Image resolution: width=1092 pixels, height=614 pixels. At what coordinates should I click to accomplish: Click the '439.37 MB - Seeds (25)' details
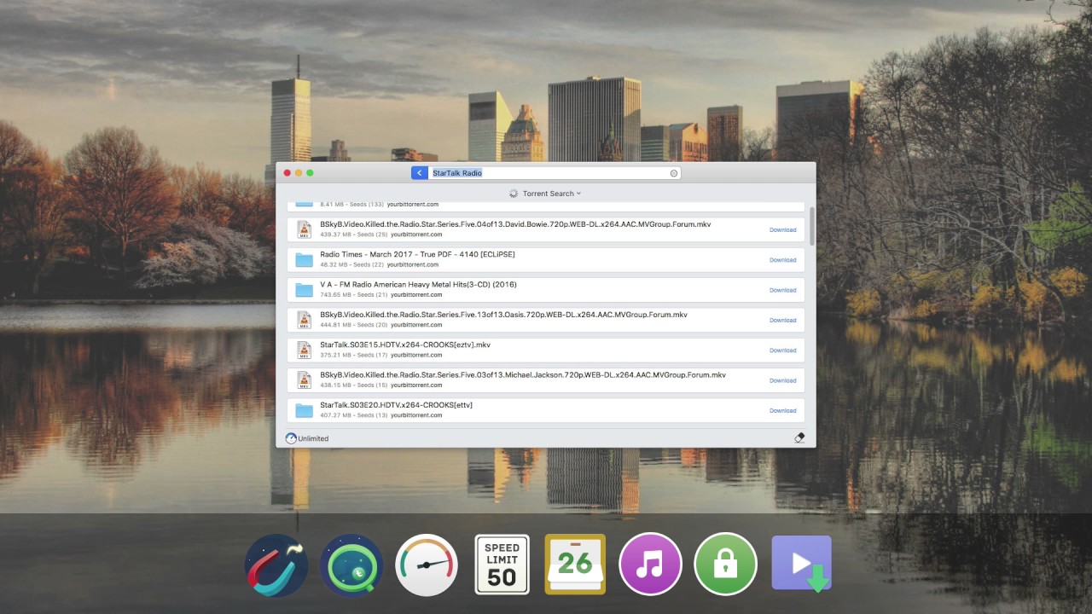coord(353,235)
